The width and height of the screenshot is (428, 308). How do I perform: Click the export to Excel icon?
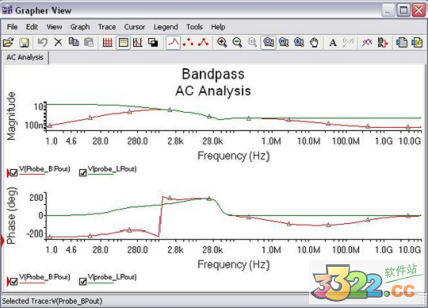click(402, 43)
